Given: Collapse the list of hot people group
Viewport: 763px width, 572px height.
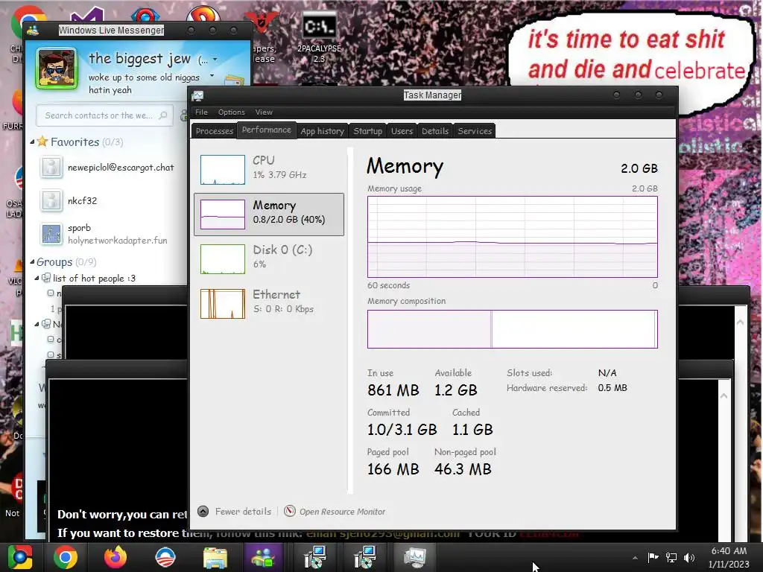Looking at the screenshot, I should coord(37,279).
